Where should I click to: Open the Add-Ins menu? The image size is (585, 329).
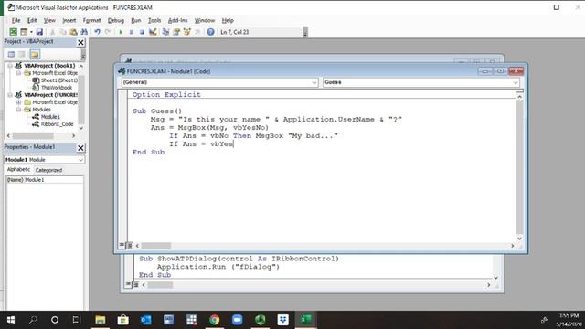[x=177, y=20]
